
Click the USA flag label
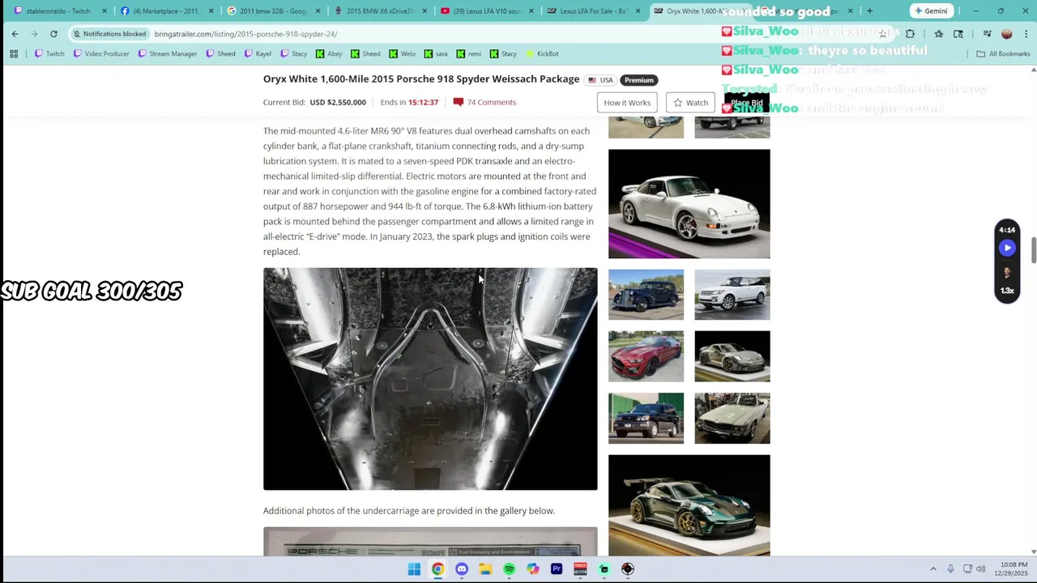coord(600,80)
